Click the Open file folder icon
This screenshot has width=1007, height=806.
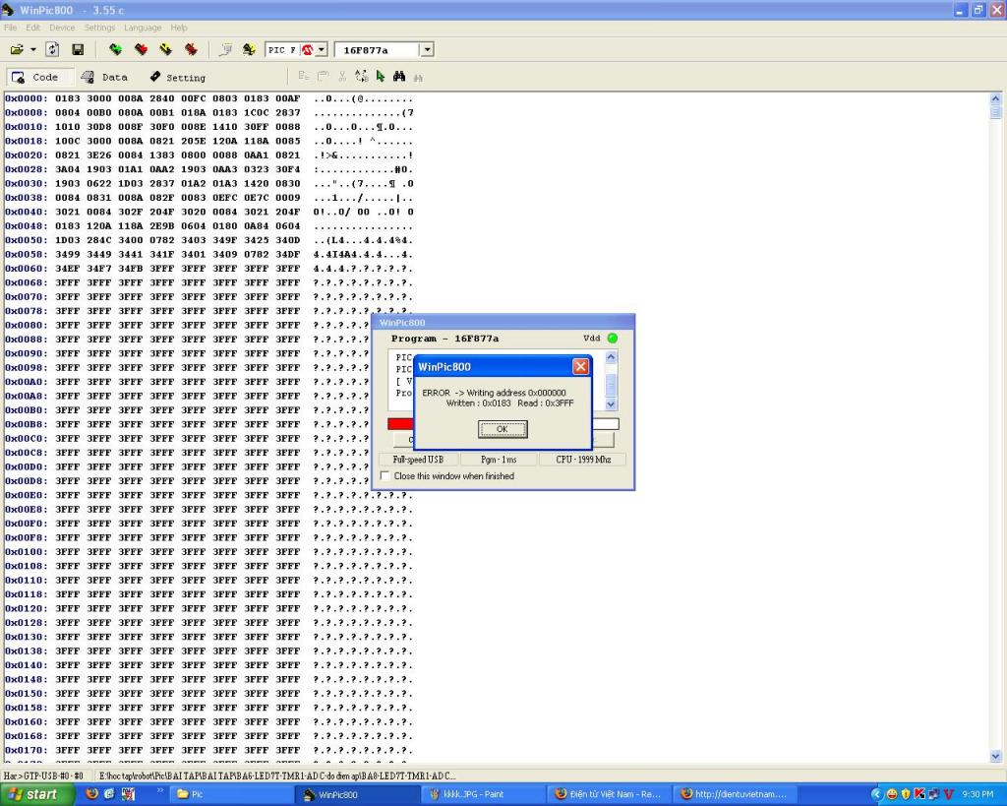pos(17,49)
